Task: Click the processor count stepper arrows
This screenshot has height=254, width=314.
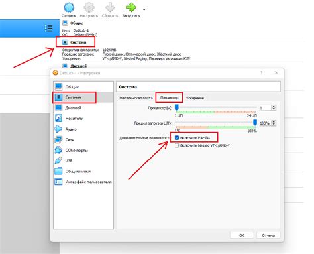Action: pos(274,108)
